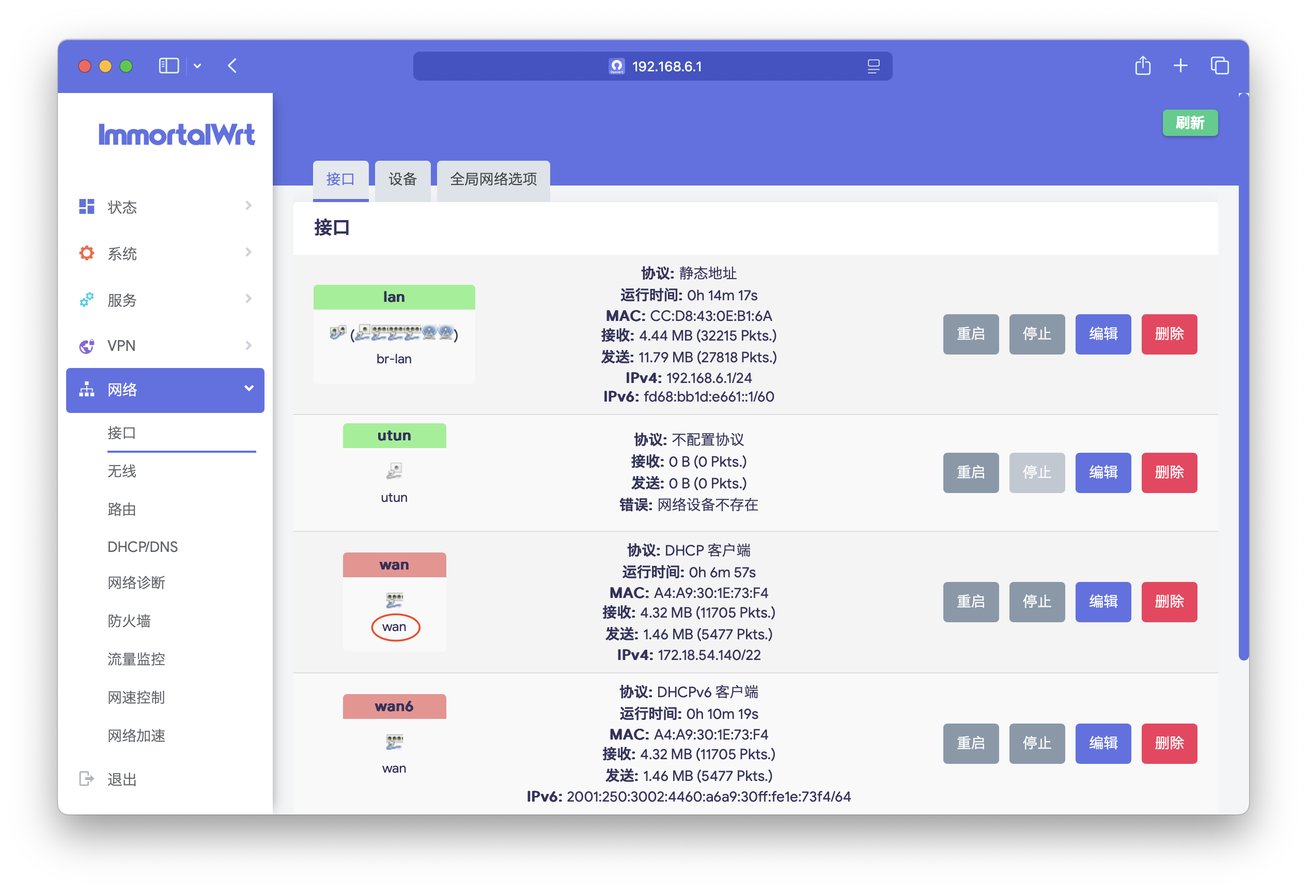
Task: Click the 状态 dashboard icon in sidebar
Action: point(87,206)
